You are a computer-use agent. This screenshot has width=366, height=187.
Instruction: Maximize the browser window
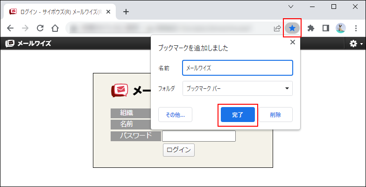tap(334, 7)
